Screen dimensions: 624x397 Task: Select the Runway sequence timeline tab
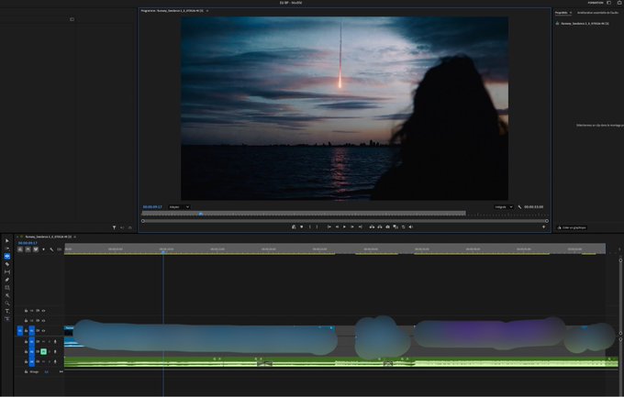tap(48, 237)
